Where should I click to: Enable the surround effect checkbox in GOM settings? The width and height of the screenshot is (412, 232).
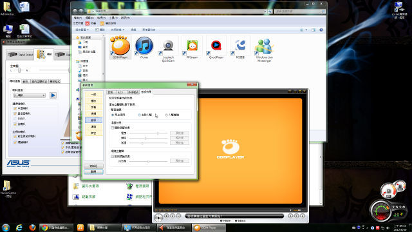113,157
